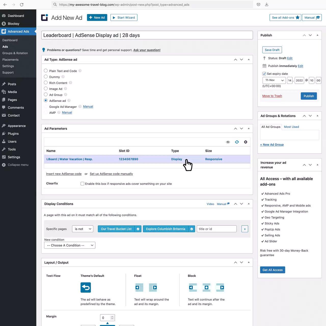The image size is (326, 326).
Task: Click Insert new AdSense code link
Action: pyautogui.click(x=64, y=174)
